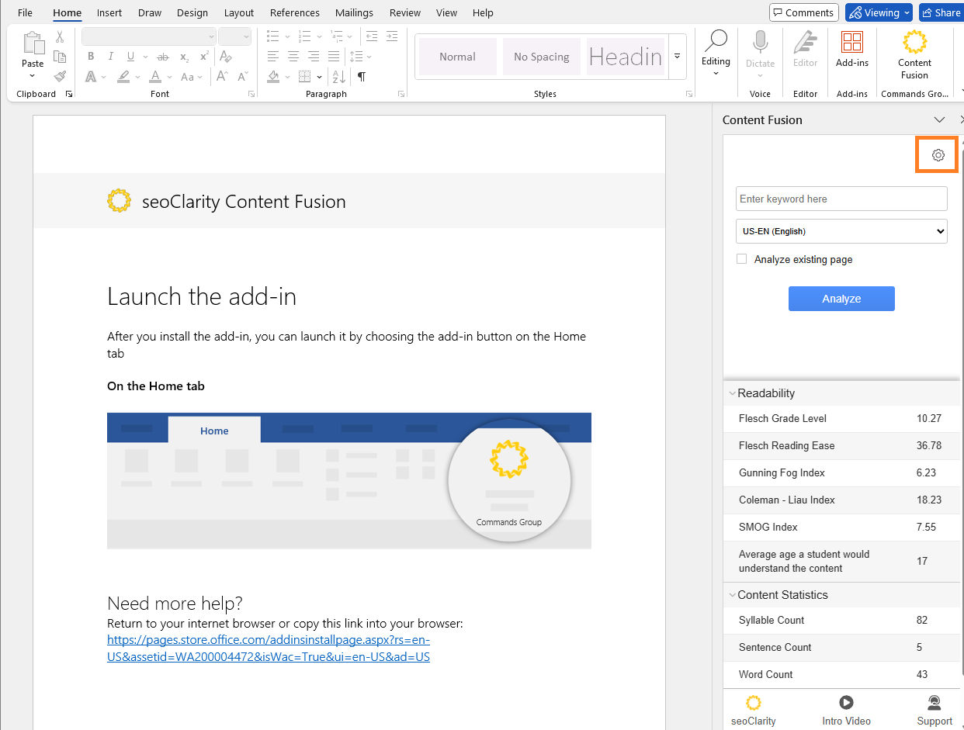Click the Format Painter brush icon
Screen dimensions: 964x730
tap(60, 76)
